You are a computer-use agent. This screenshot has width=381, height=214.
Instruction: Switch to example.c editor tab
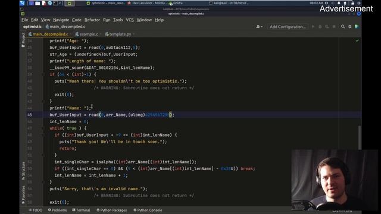coord(88,34)
